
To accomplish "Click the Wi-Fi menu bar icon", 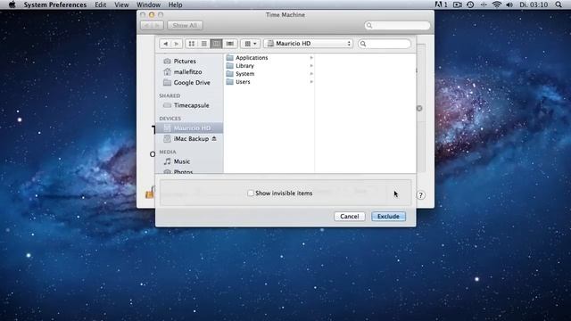I will coord(496,4).
